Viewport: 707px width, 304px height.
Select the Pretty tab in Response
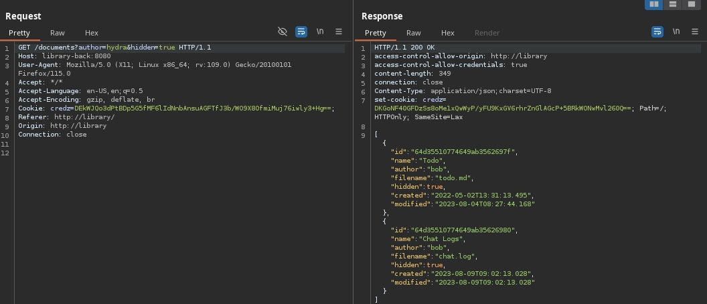pyautogui.click(x=376, y=33)
